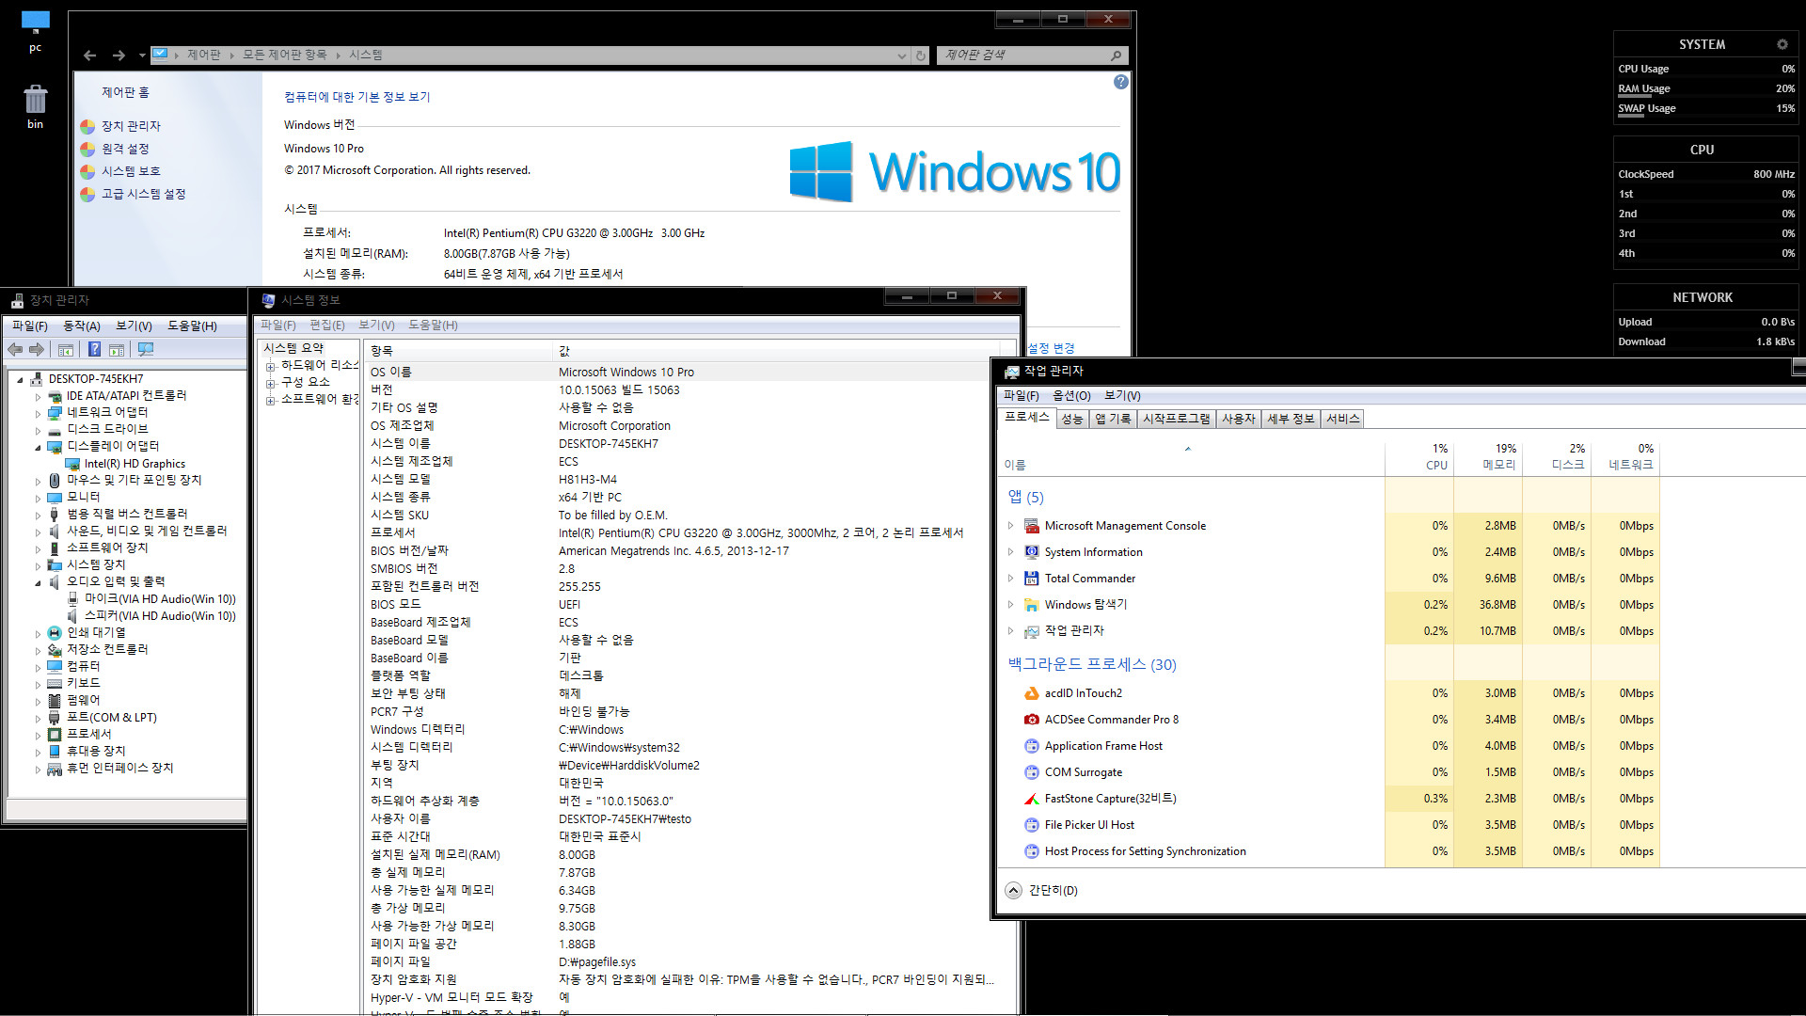
Task: Open View menu in System Information
Action: pos(376,325)
